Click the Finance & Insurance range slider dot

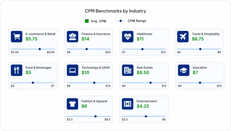[87, 49]
